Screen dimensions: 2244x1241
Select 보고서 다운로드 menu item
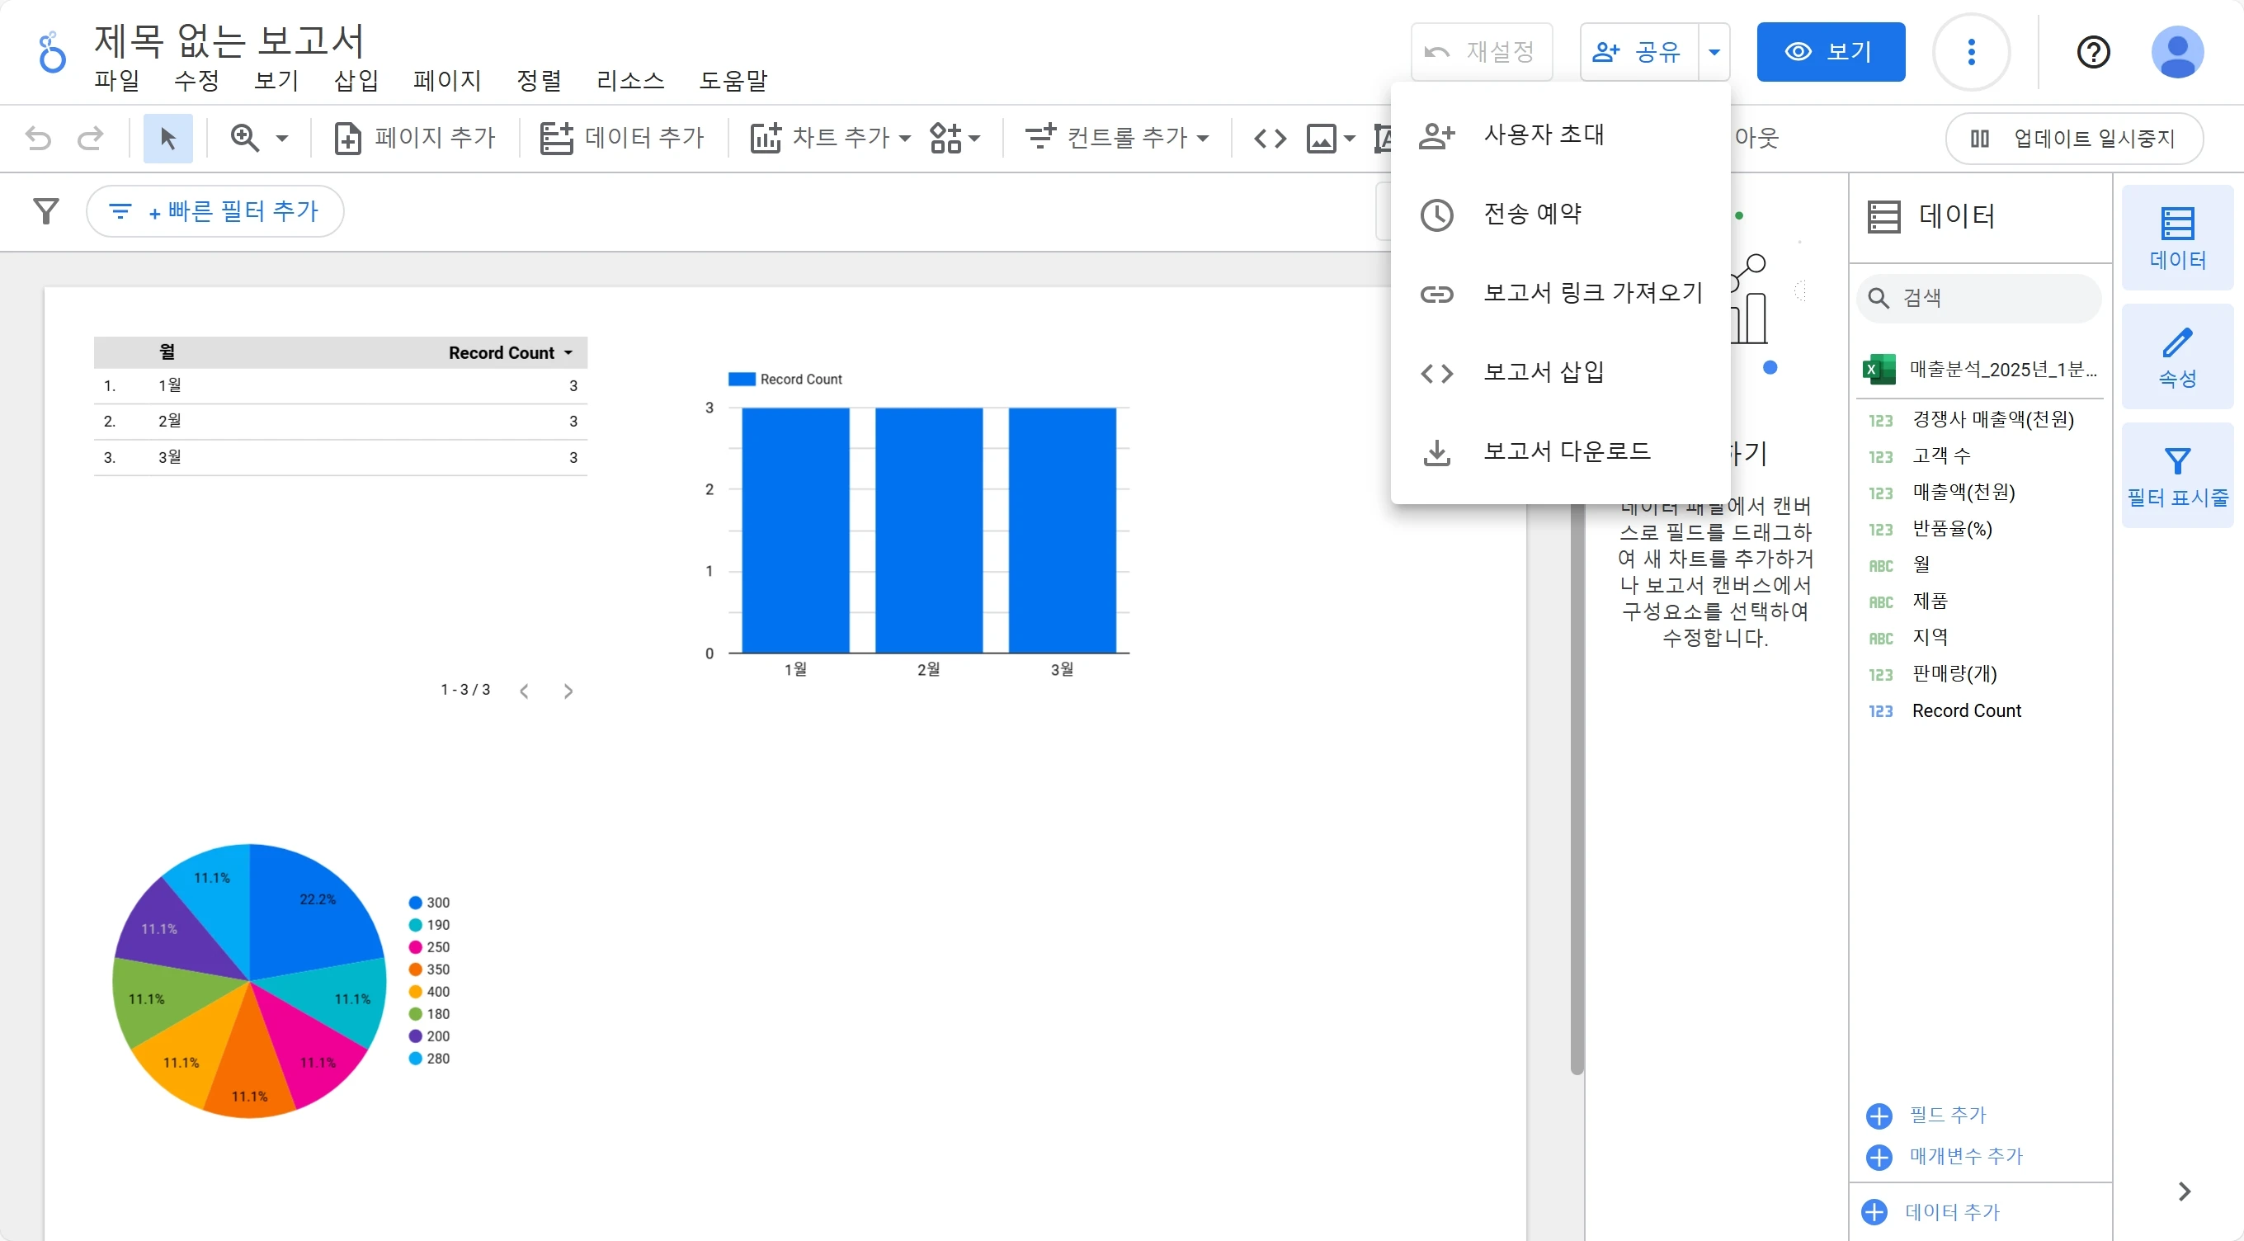point(1559,452)
